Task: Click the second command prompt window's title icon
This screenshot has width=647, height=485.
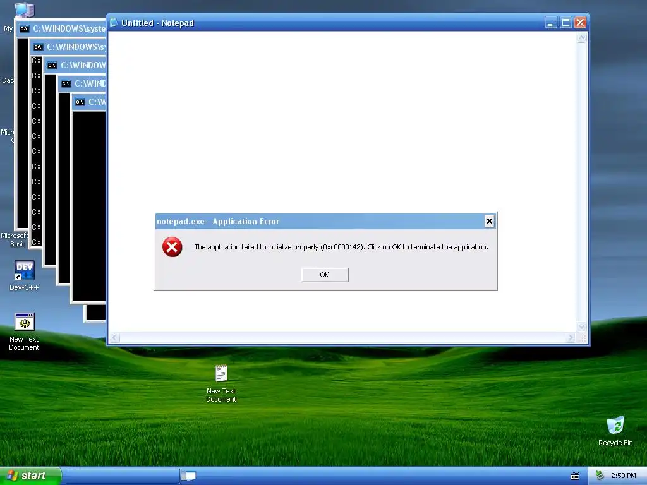Action: click(38, 47)
